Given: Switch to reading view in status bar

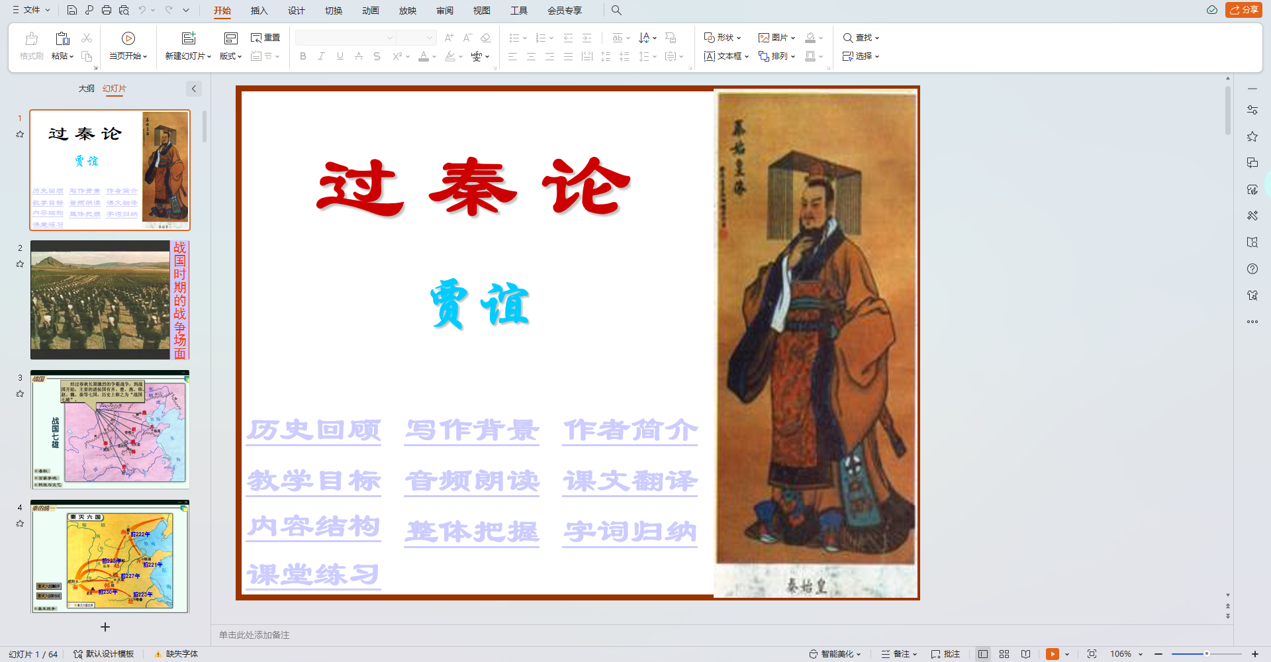Looking at the screenshot, I should coord(1025,654).
